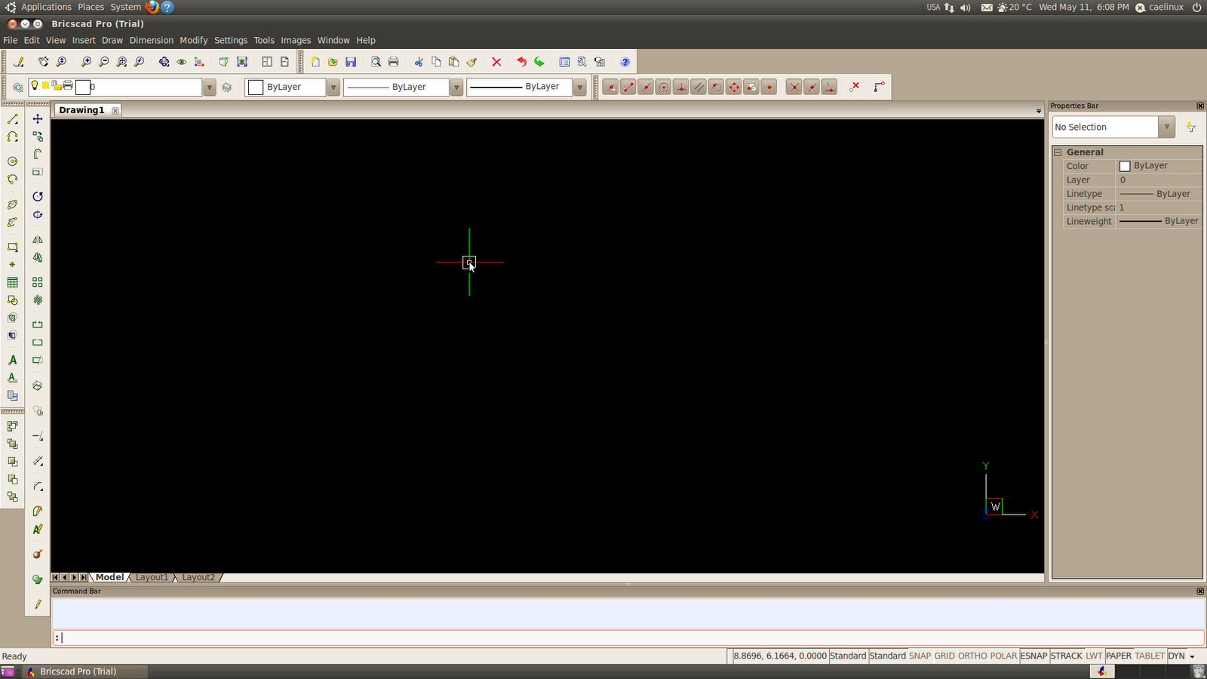Click the Undo arrow icon
Screen dimensions: 1207x679
pyautogui.click(x=521, y=62)
